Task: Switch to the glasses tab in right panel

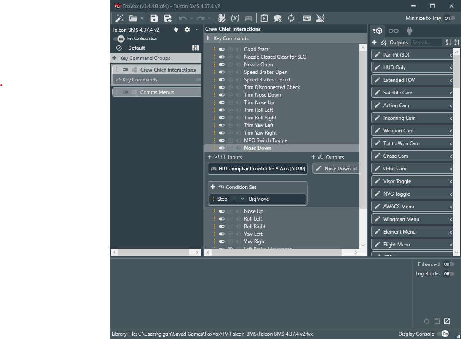Action: tap(394, 31)
